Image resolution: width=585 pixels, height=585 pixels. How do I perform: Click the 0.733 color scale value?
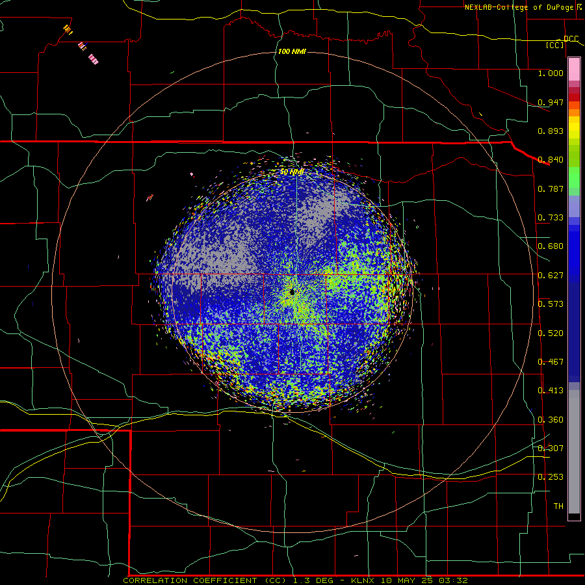pyautogui.click(x=551, y=218)
